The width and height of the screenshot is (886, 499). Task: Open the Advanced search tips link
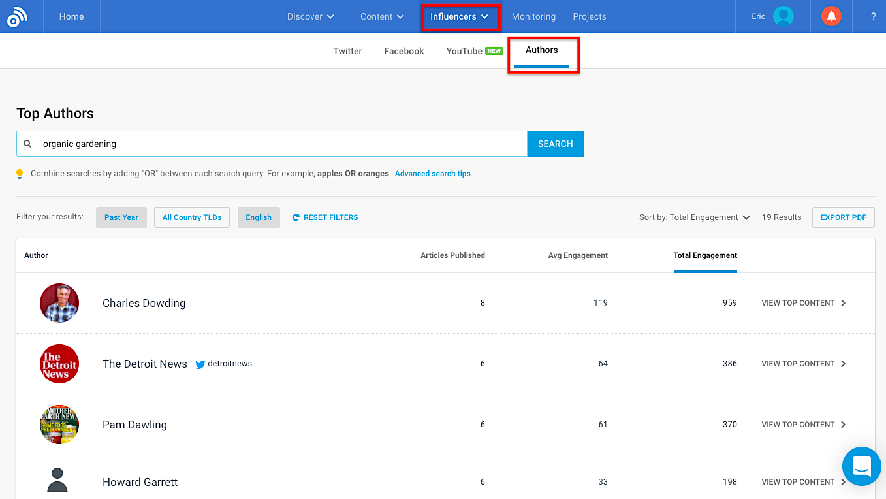coord(432,174)
